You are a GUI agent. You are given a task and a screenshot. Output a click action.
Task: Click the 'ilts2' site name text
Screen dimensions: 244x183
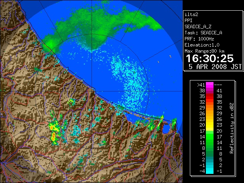(x=191, y=14)
